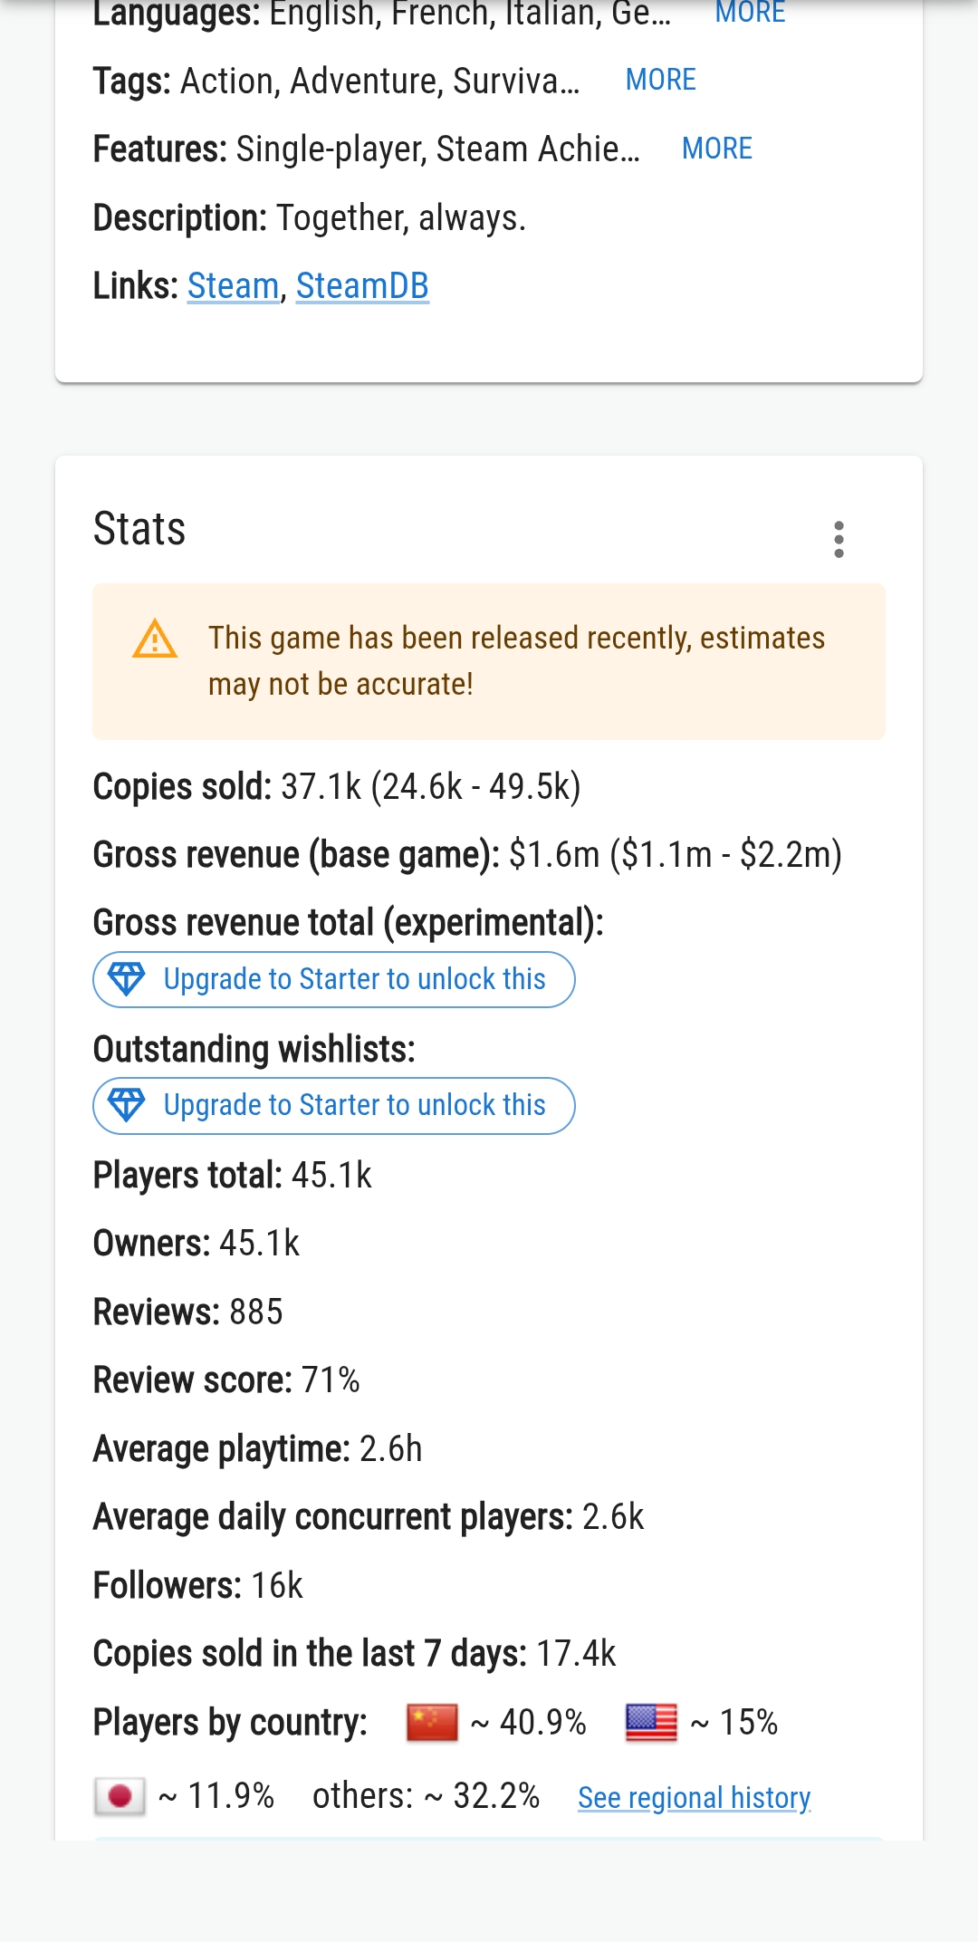Select the Review score 71% line

click(226, 1380)
